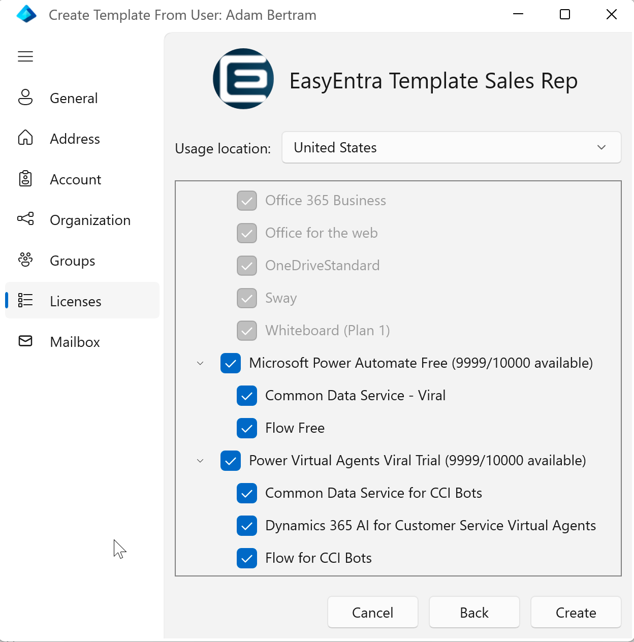Collapse the Microsoft Power Automate Free section

point(200,363)
